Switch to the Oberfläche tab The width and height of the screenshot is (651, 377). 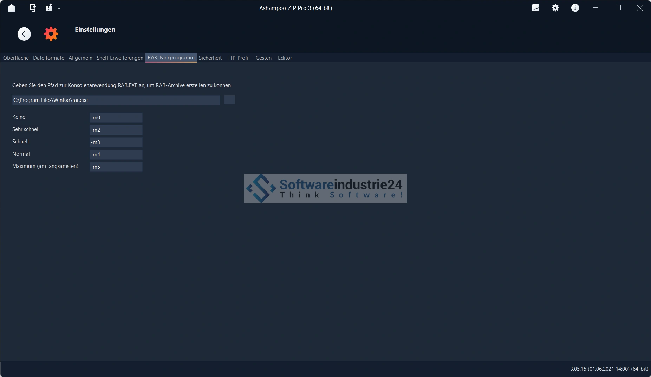(16, 58)
